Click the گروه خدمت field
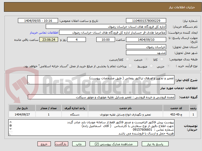The image size is (202, 151). click(x=101, y=97)
